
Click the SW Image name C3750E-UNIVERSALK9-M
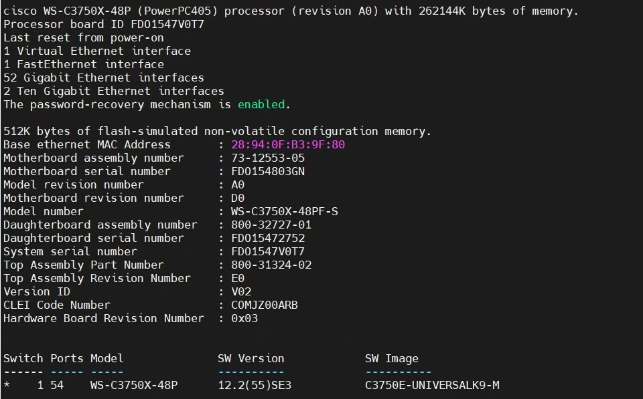click(432, 385)
